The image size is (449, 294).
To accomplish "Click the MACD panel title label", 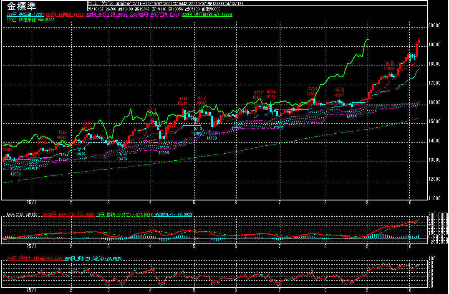I will click(22, 215).
